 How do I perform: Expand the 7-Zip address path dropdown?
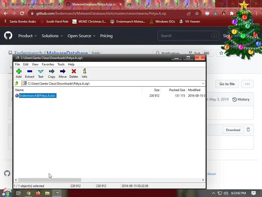point(203,83)
